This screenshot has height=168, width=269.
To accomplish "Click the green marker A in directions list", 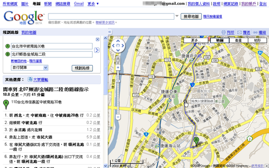I will 6,104.
